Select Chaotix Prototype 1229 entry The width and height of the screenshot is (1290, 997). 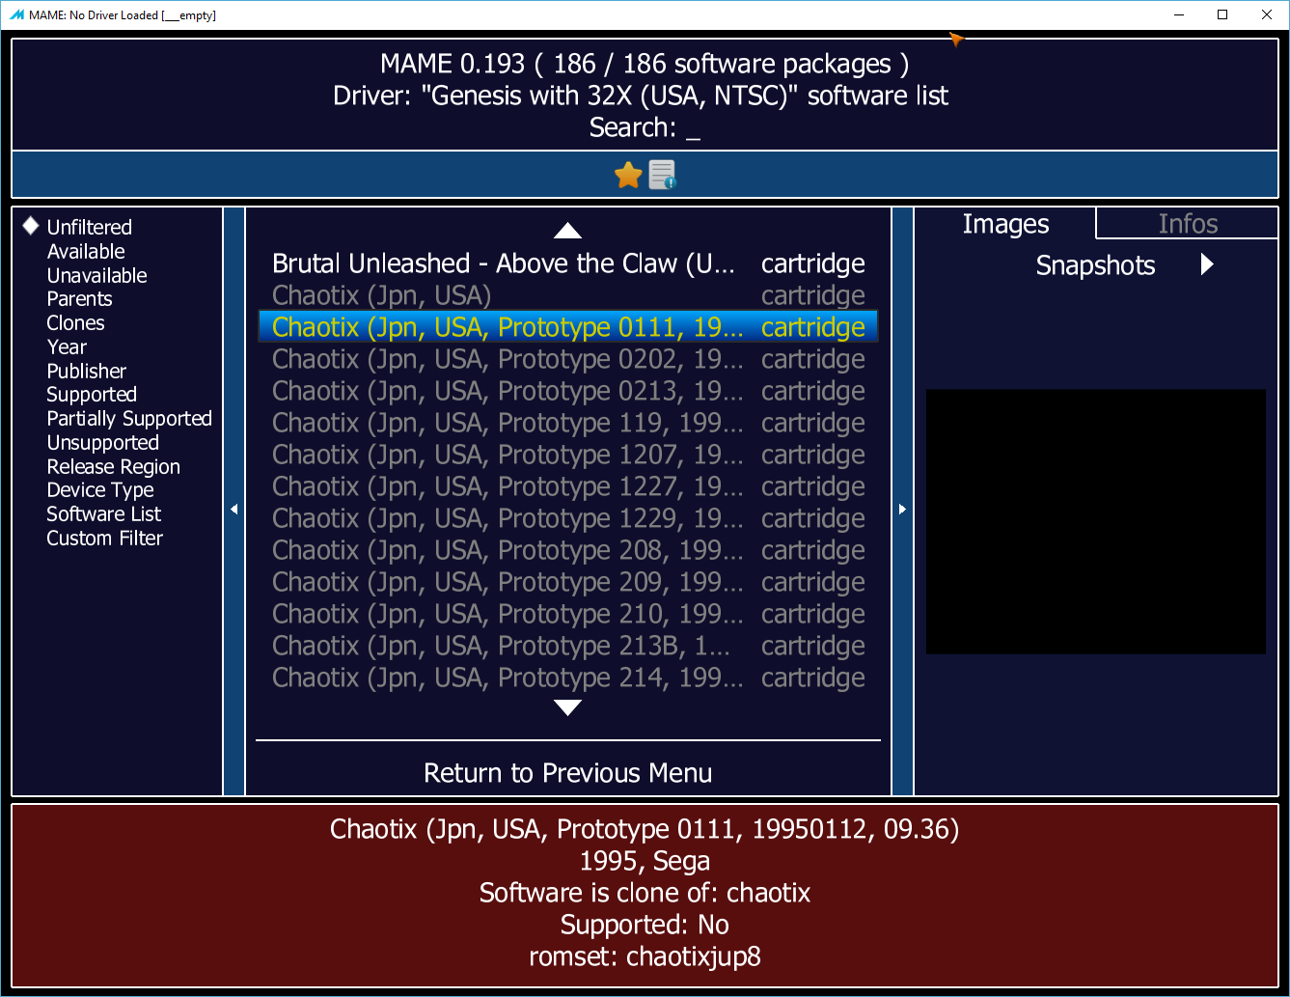[x=568, y=518]
